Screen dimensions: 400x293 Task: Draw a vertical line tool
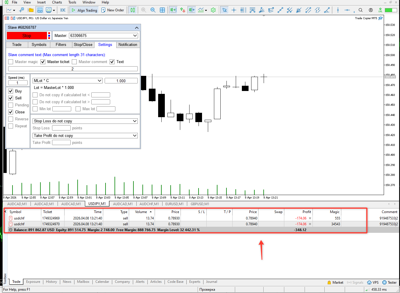click(x=338, y=10)
